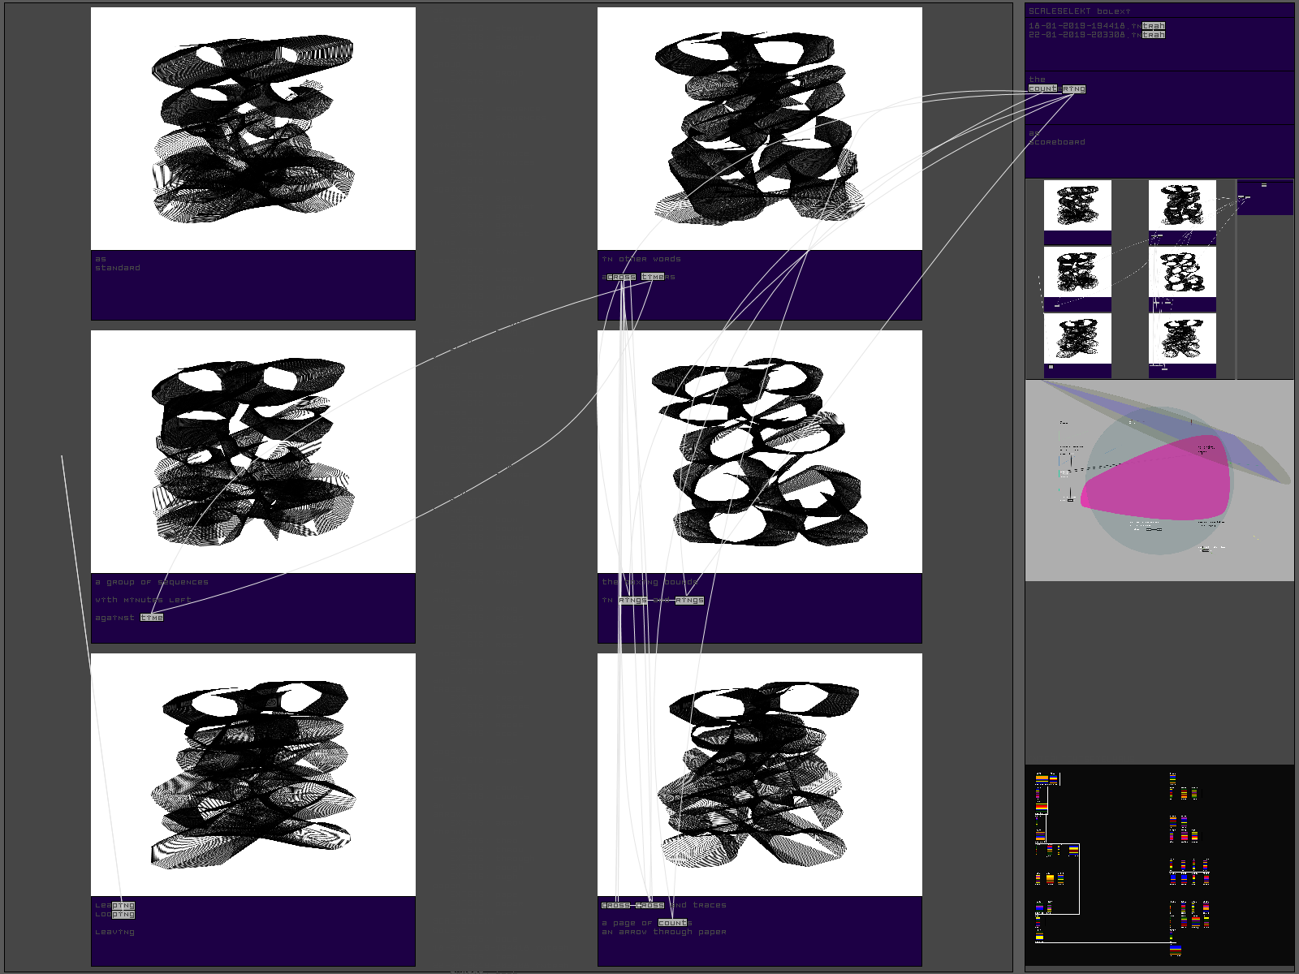Select highlighted "time" in "against time"

pyautogui.click(x=152, y=618)
